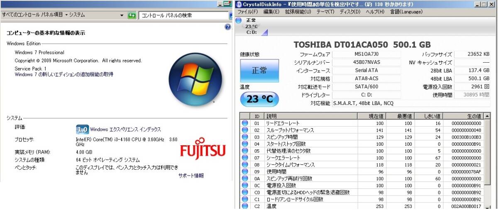Click raw value 000300B100B3

(x=465, y=137)
